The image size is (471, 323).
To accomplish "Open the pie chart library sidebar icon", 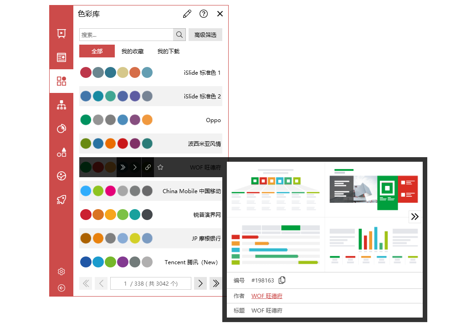I will click(61, 128).
